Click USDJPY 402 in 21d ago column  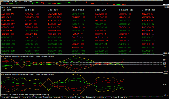pos(31,34)
